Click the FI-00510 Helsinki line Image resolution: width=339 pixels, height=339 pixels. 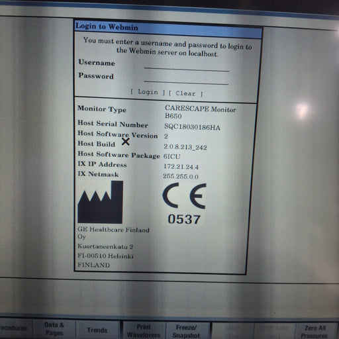(x=105, y=256)
